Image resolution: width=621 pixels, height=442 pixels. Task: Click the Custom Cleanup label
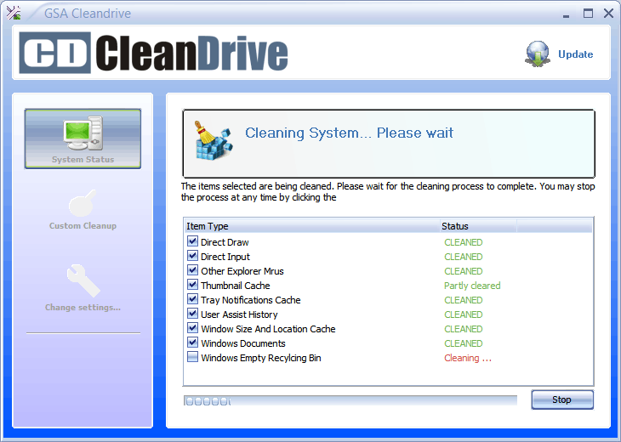[83, 225]
